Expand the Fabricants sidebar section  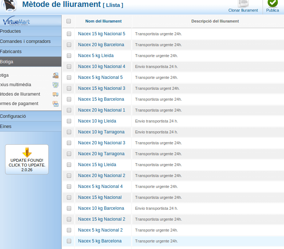31,52
